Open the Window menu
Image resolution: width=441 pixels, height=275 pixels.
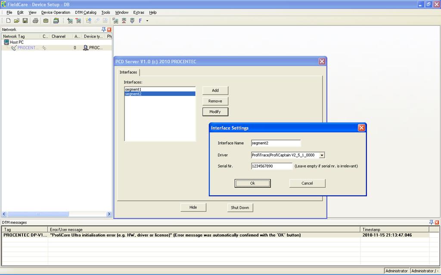tap(121, 12)
